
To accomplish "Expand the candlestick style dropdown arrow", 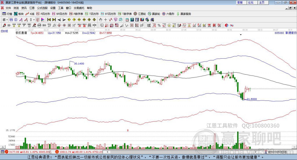I will pos(34,20).
